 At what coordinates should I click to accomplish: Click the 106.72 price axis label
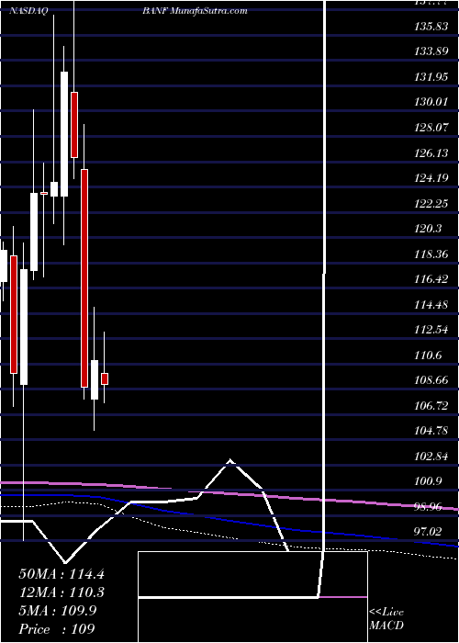point(431,406)
